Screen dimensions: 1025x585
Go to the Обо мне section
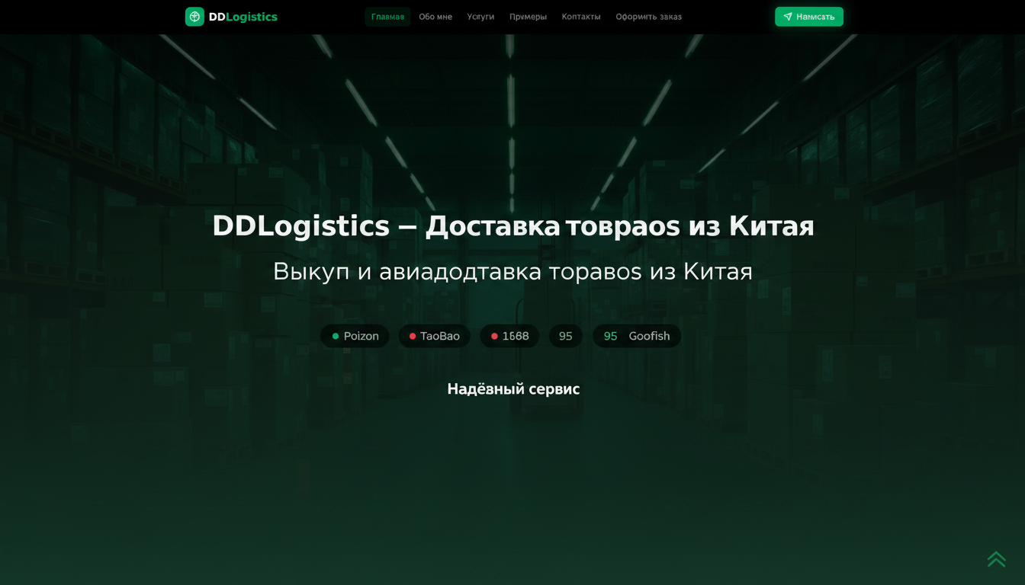coord(435,17)
